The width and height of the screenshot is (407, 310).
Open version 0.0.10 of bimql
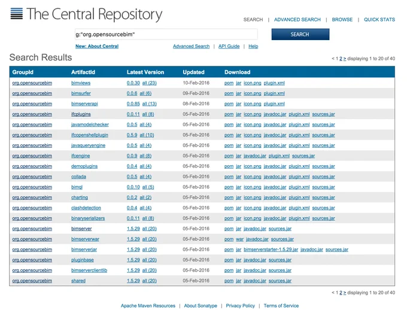133,187
